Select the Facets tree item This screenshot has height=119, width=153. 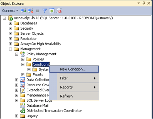point(38,75)
